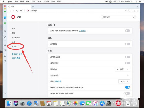Open the news panel icon in sidebar
Viewport: 144px width, 108px height.
(5, 56)
